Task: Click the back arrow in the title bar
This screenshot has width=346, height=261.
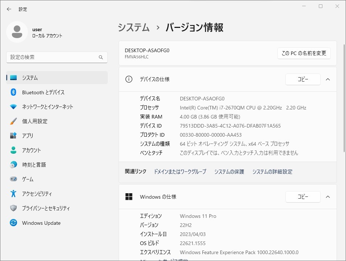Action: (x=9, y=9)
